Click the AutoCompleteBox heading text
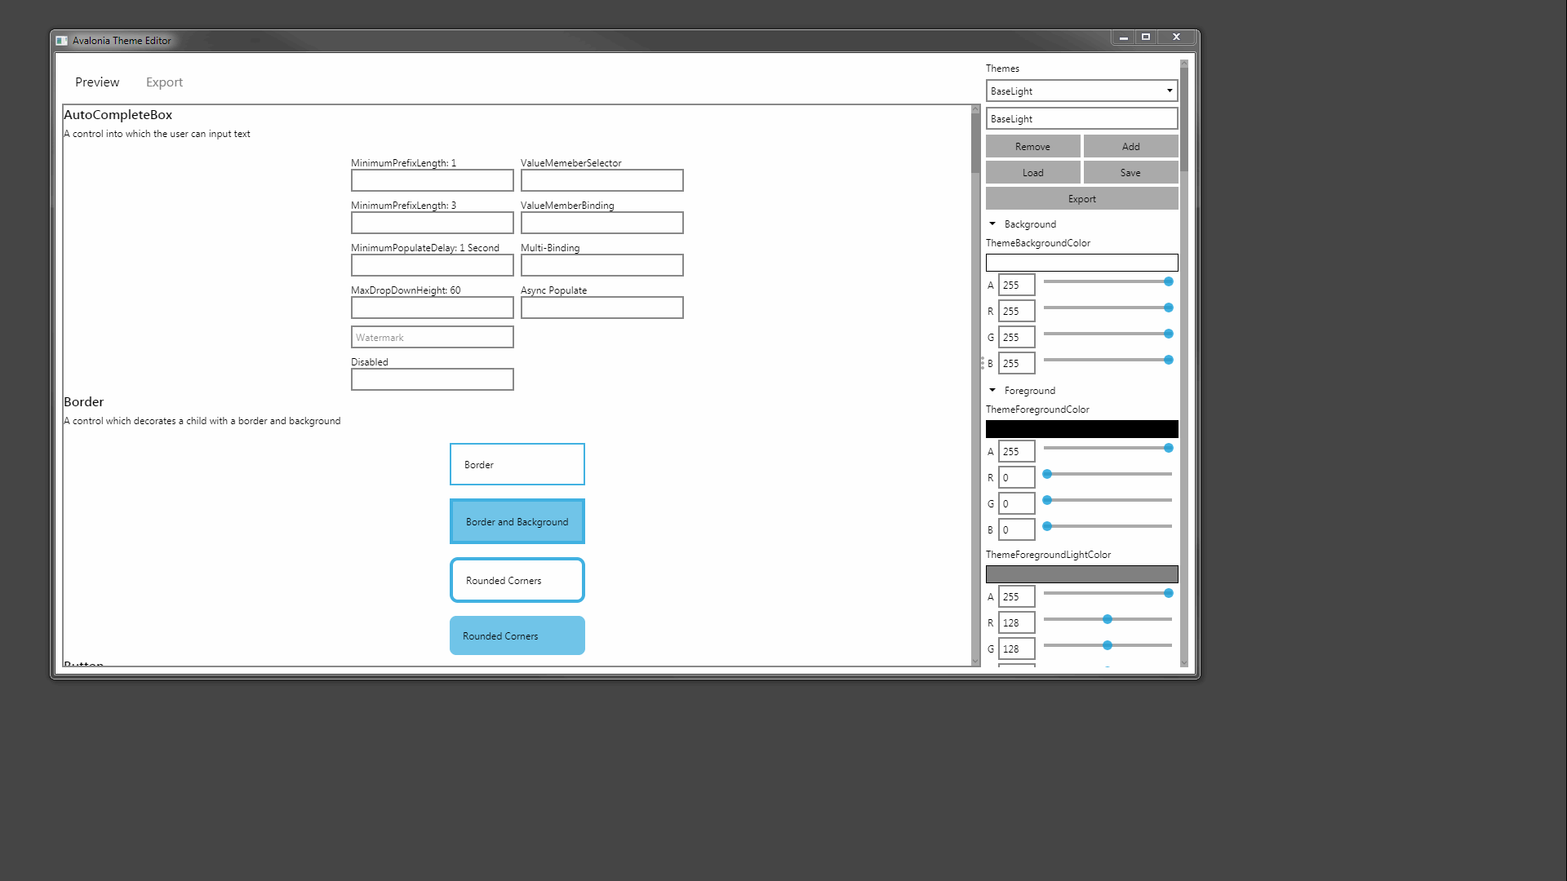Screen dimensions: 1567x881 point(118,115)
